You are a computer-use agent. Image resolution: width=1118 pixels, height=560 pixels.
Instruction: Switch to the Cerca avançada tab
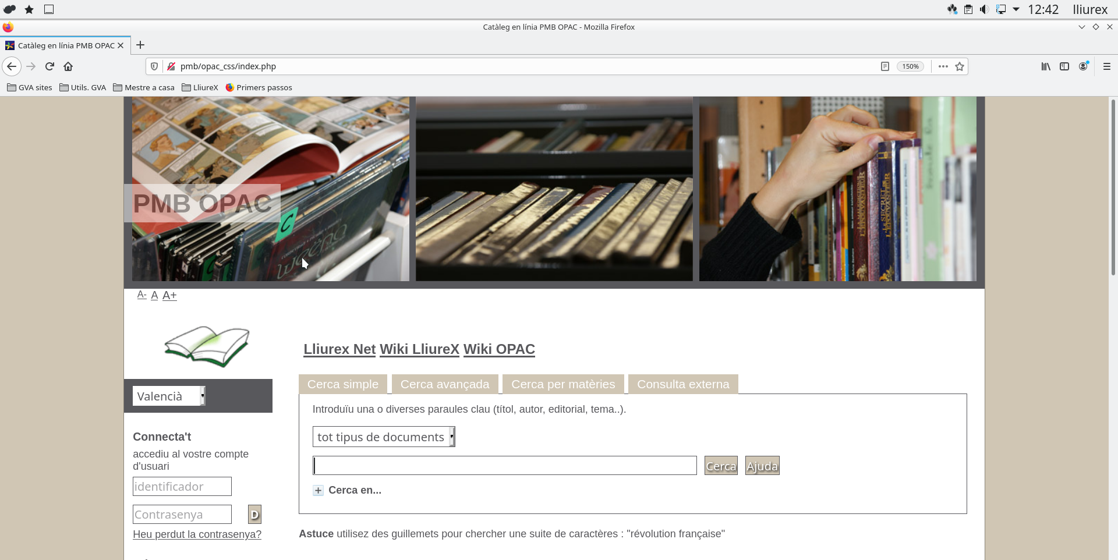pyautogui.click(x=445, y=384)
